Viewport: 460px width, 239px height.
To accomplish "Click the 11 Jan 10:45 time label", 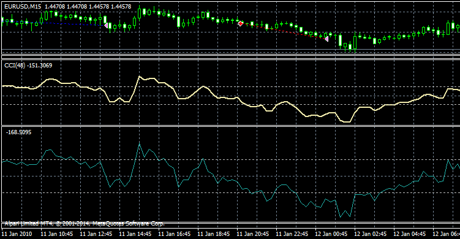I will tap(56, 234).
